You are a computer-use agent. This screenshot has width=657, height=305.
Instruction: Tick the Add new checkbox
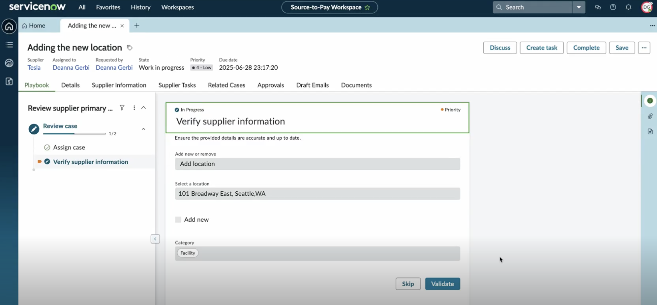[178, 219]
